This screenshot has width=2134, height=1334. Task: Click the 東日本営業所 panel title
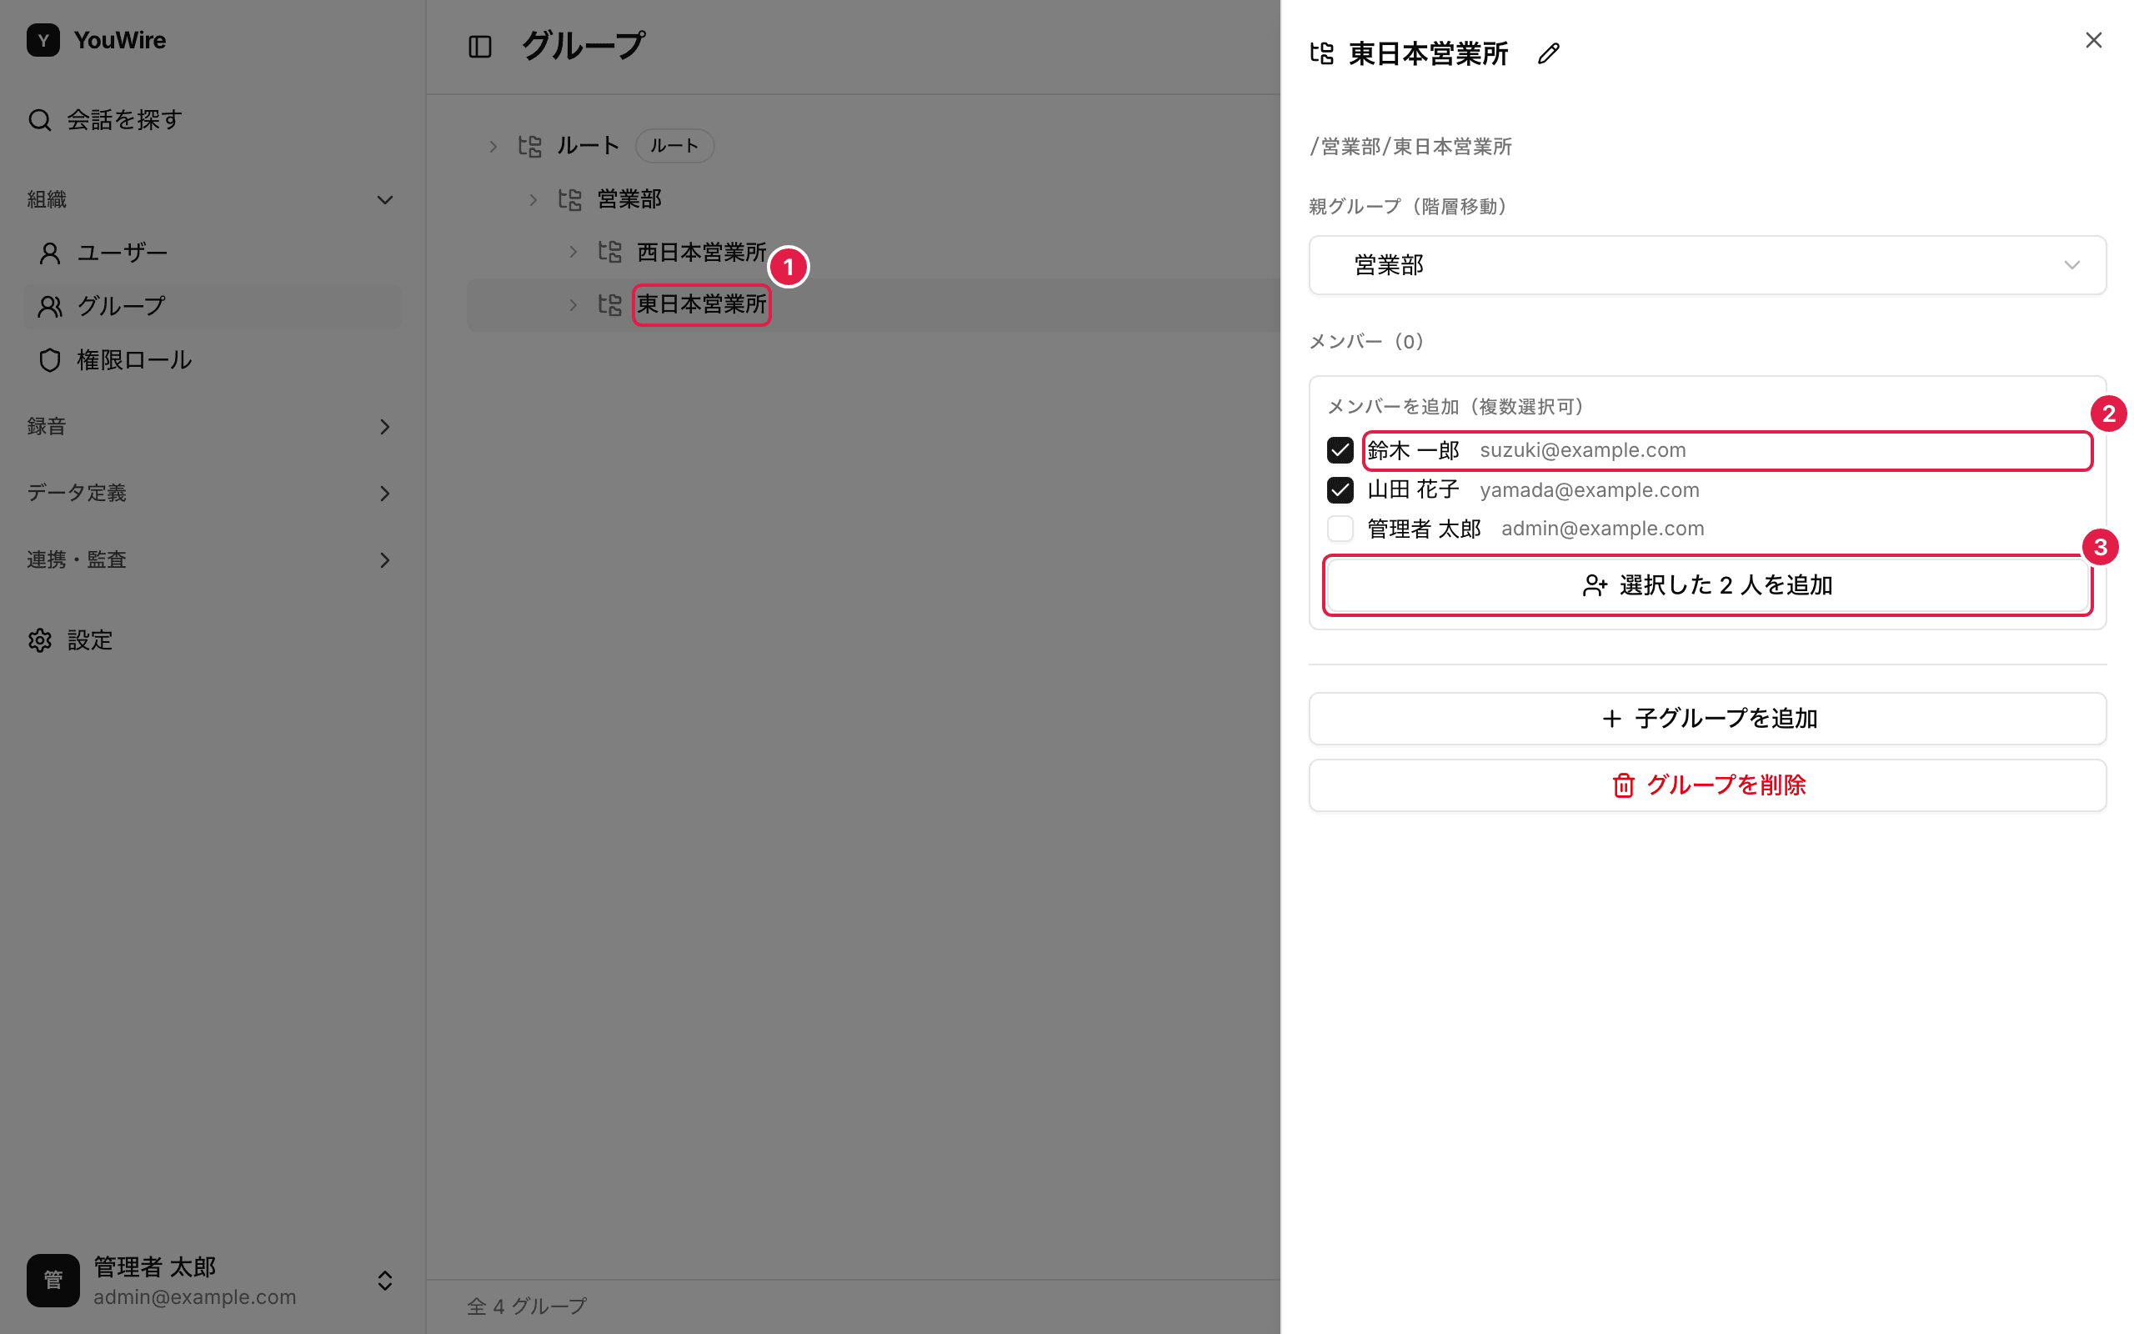[x=1429, y=54]
